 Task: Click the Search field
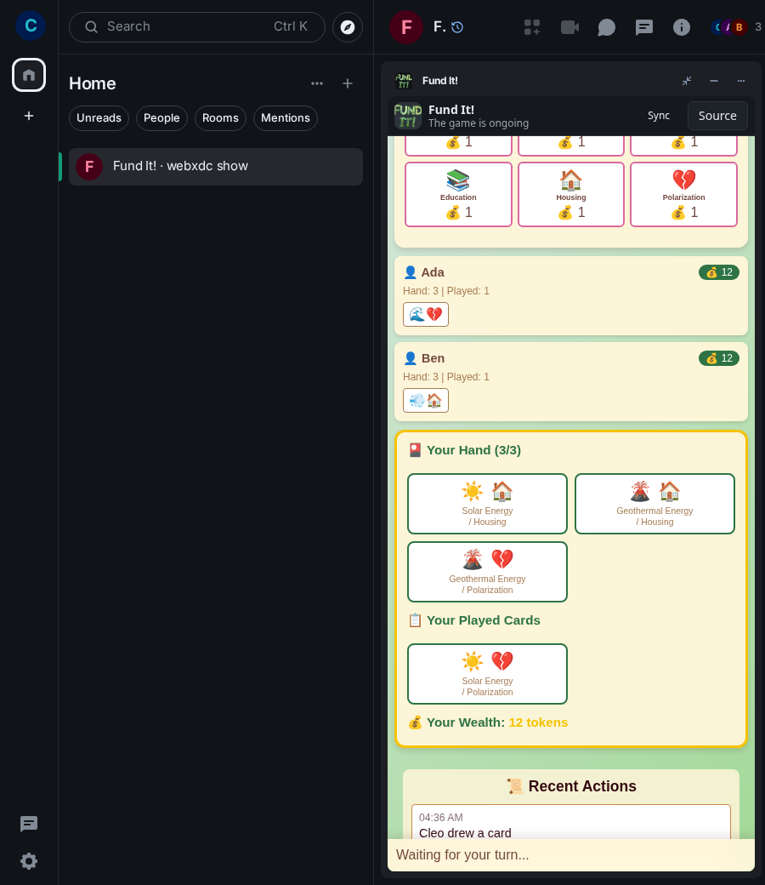[196, 27]
